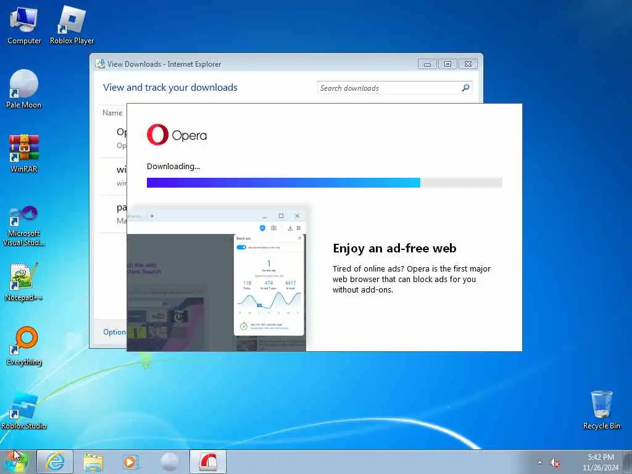Image resolution: width=632 pixels, height=474 pixels.
Task: Click Internet Explorer taskbar icon
Action: tap(55, 462)
